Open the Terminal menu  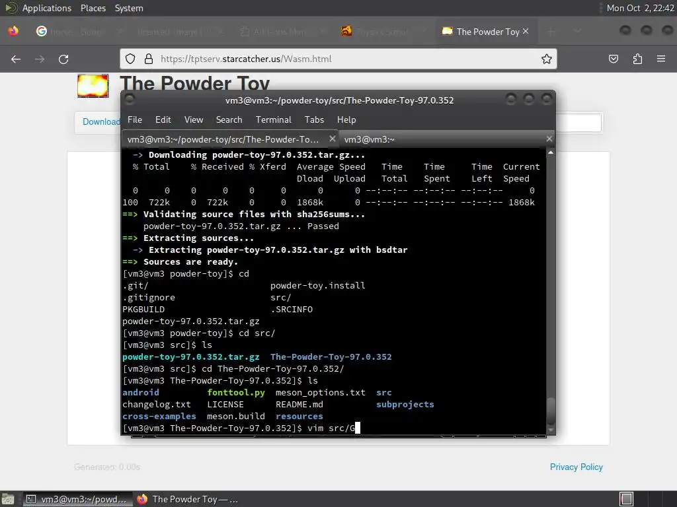[x=273, y=120]
